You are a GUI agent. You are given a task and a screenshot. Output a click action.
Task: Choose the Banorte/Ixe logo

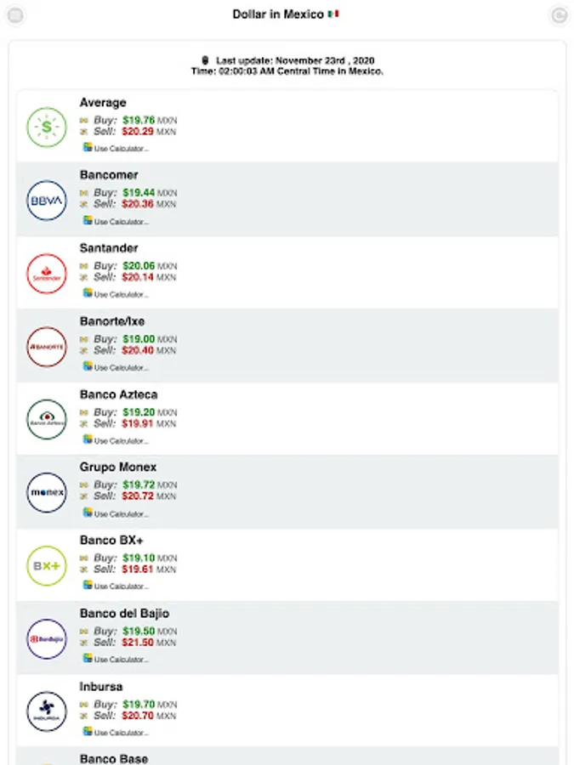(x=46, y=347)
